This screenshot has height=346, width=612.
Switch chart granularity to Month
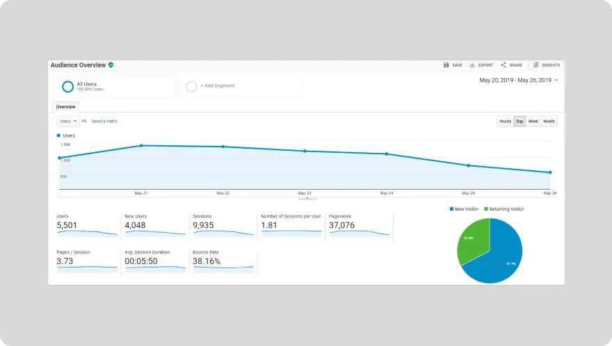(x=549, y=122)
